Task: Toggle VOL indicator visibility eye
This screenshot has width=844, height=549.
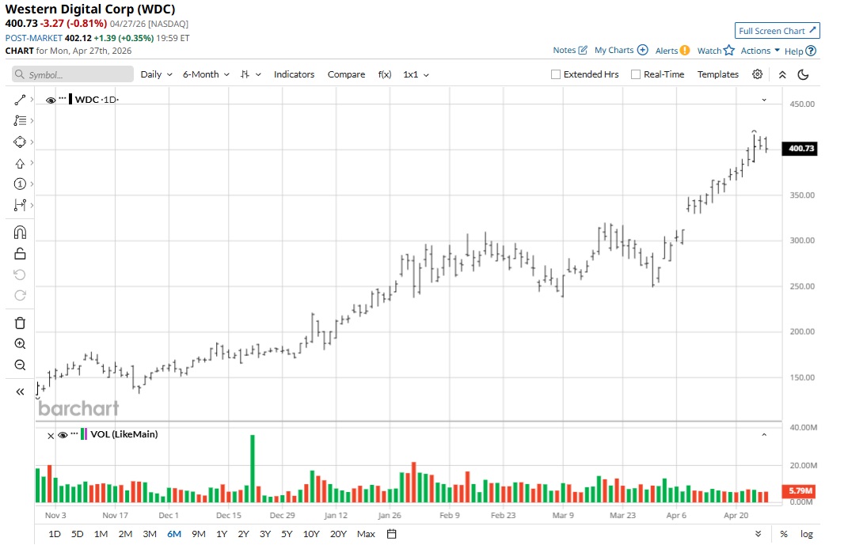Action: click(x=63, y=435)
